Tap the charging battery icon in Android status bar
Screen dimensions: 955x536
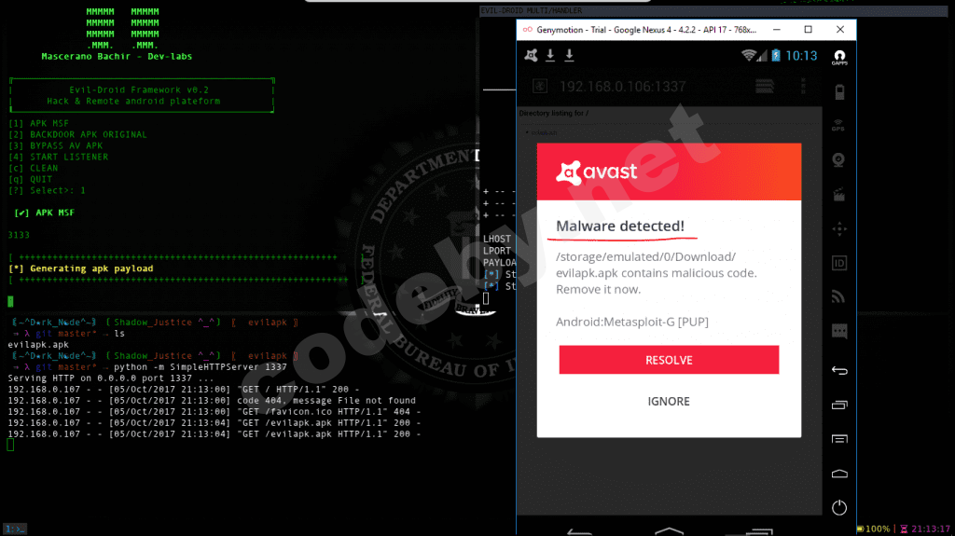pyautogui.click(x=776, y=55)
